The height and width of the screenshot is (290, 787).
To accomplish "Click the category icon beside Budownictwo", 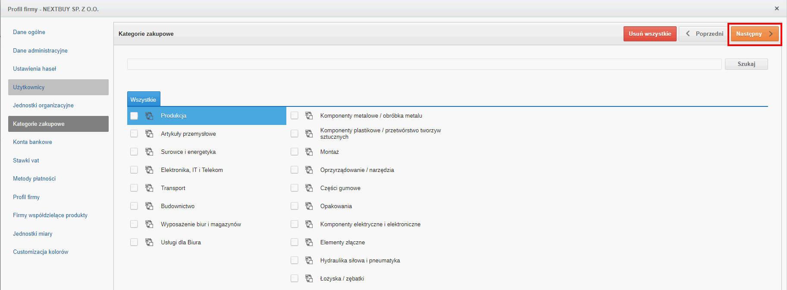I will point(149,206).
